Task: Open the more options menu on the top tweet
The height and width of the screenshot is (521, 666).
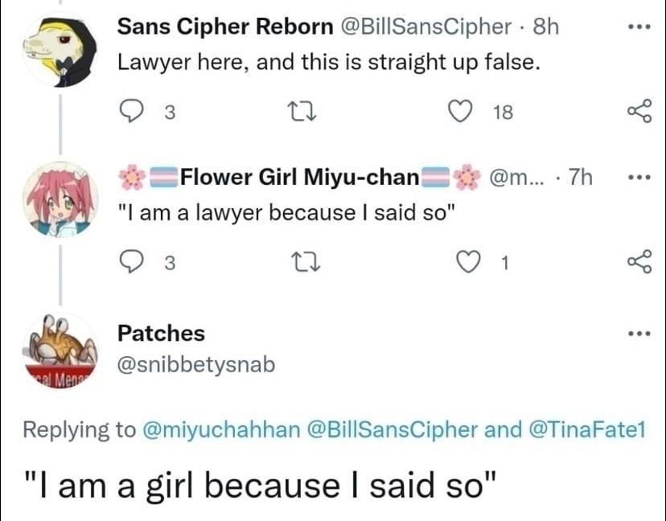Action: tap(638, 26)
